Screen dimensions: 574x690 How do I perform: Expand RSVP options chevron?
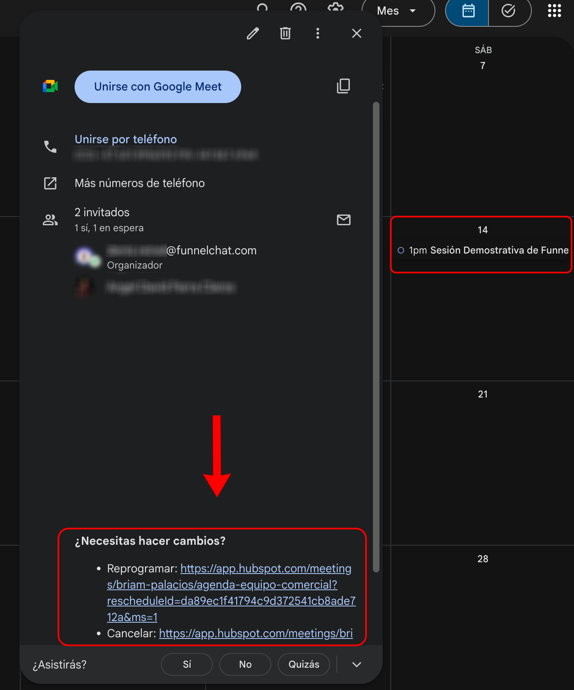357,664
